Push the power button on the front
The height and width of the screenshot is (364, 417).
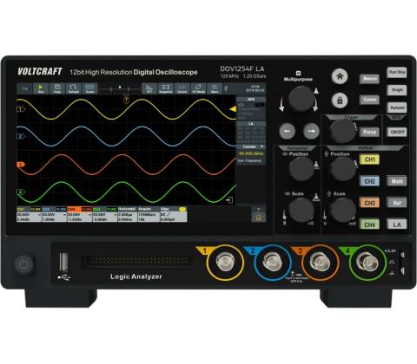tap(24, 264)
